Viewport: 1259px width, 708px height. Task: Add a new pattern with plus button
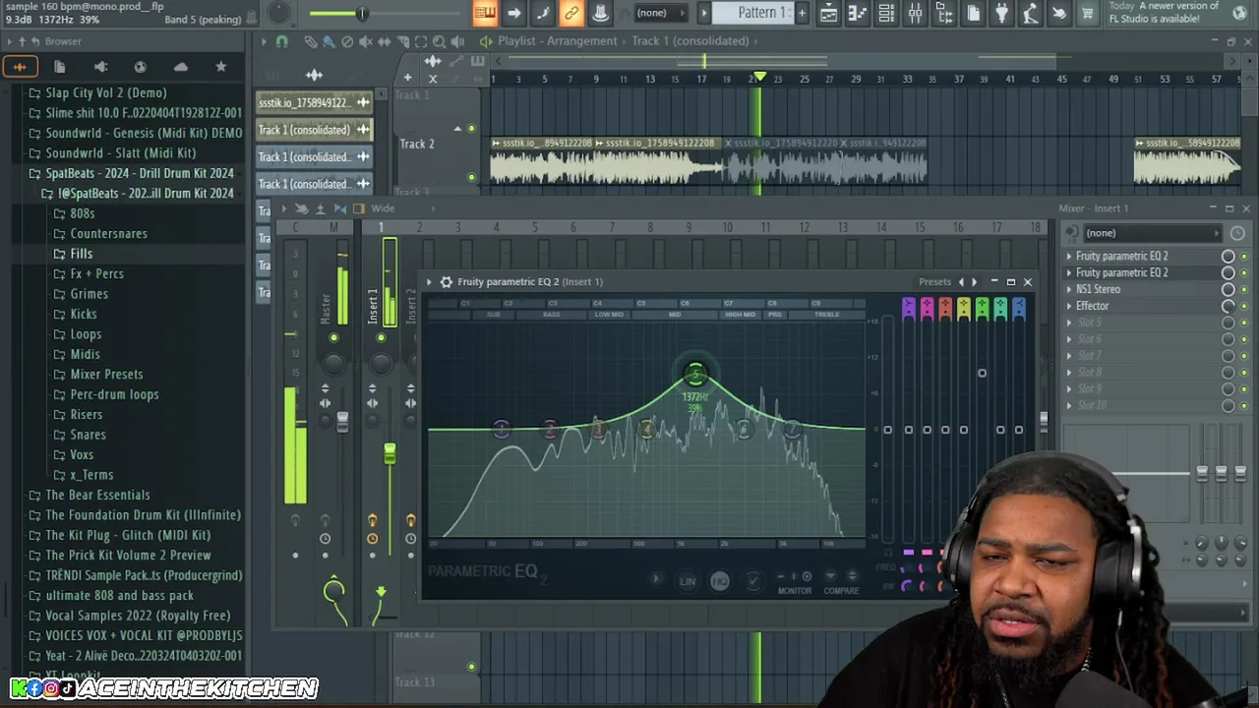coord(802,13)
